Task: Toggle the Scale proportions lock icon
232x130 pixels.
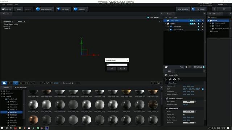Action: (x=203, y=89)
